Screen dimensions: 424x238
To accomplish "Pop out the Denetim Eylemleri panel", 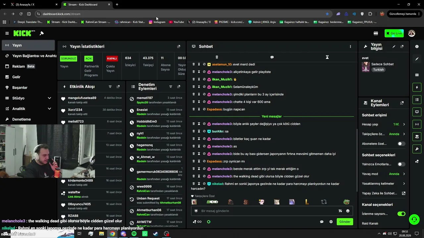I will pos(179,87).
